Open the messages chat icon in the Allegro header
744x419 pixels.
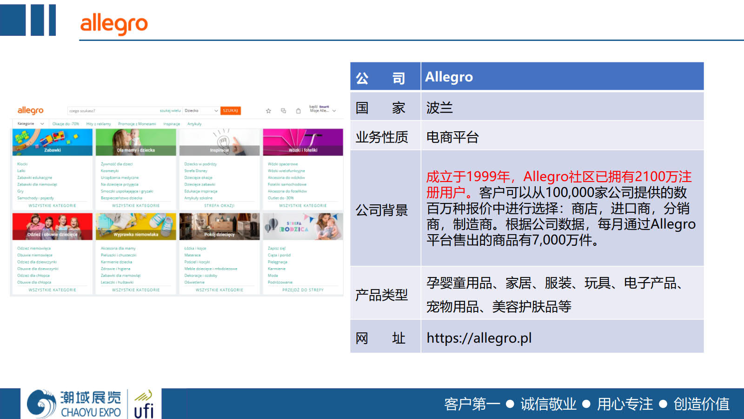[x=283, y=111]
